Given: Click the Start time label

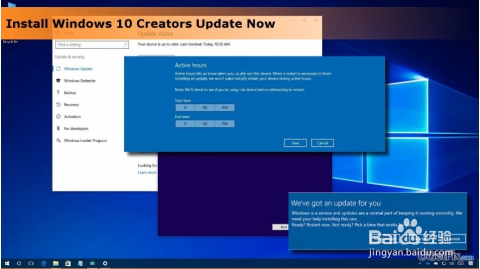Looking at the screenshot, I should point(183,101).
